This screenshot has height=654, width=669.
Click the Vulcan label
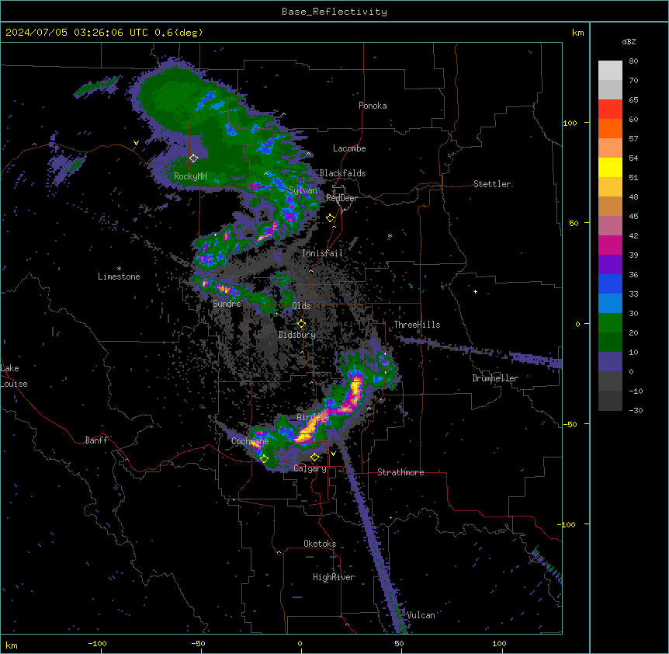tap(421, 615)
